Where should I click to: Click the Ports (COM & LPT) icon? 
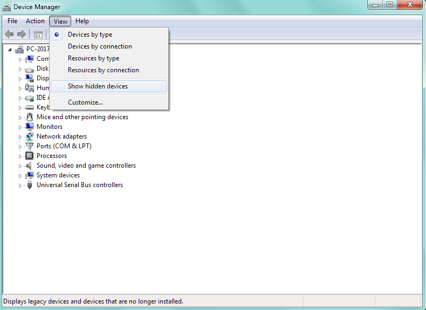pyautogui.click(x=30, y=146)
